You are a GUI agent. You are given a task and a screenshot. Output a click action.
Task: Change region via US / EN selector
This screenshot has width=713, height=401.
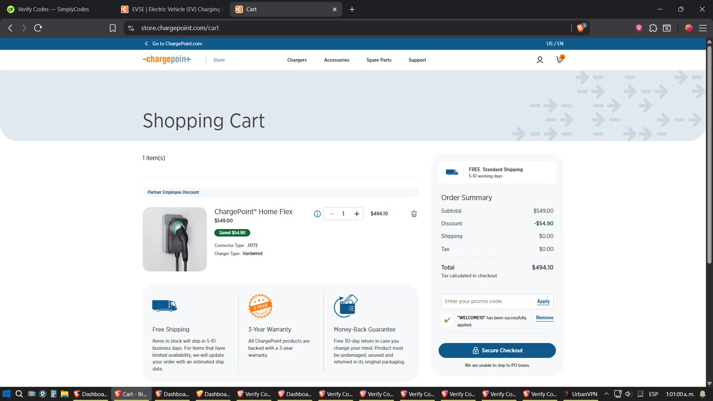(555, 43)
